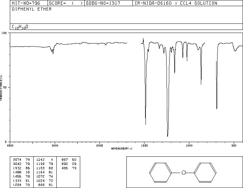Click the TRANSMITTANCE y-axis title
Screen dimensions: 243x188
click(1, 88)
